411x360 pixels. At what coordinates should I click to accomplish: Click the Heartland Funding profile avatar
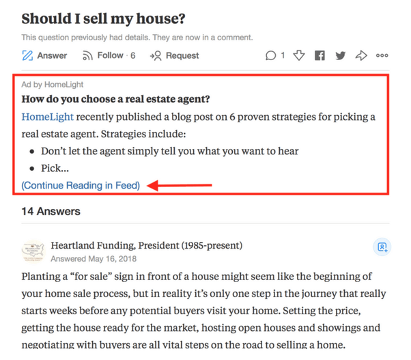pos(33,251)
